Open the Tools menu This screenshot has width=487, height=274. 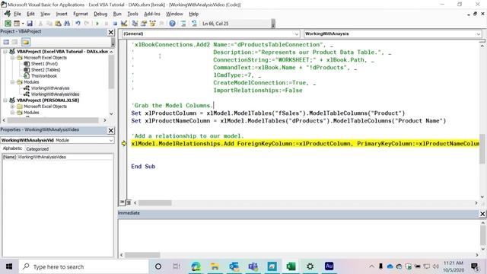click(x=132, y=14)
